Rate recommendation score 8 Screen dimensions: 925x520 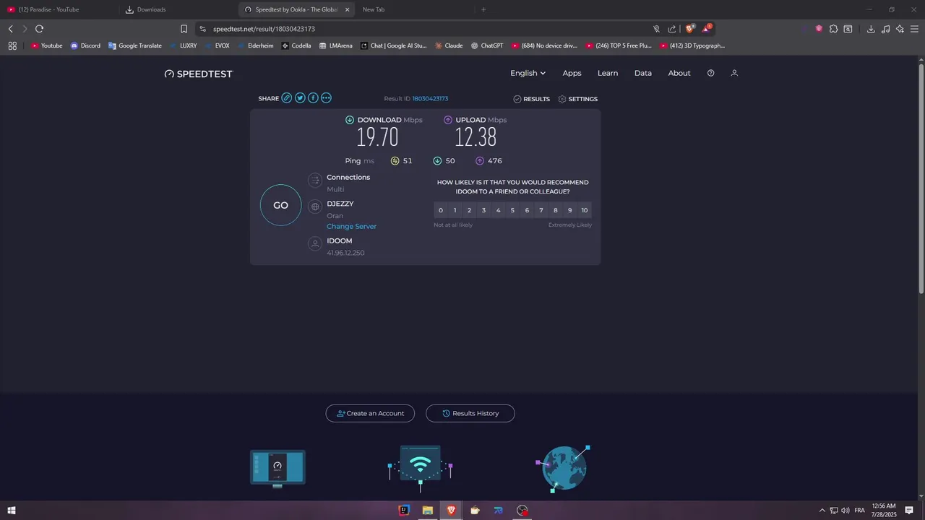click(555, 210)
